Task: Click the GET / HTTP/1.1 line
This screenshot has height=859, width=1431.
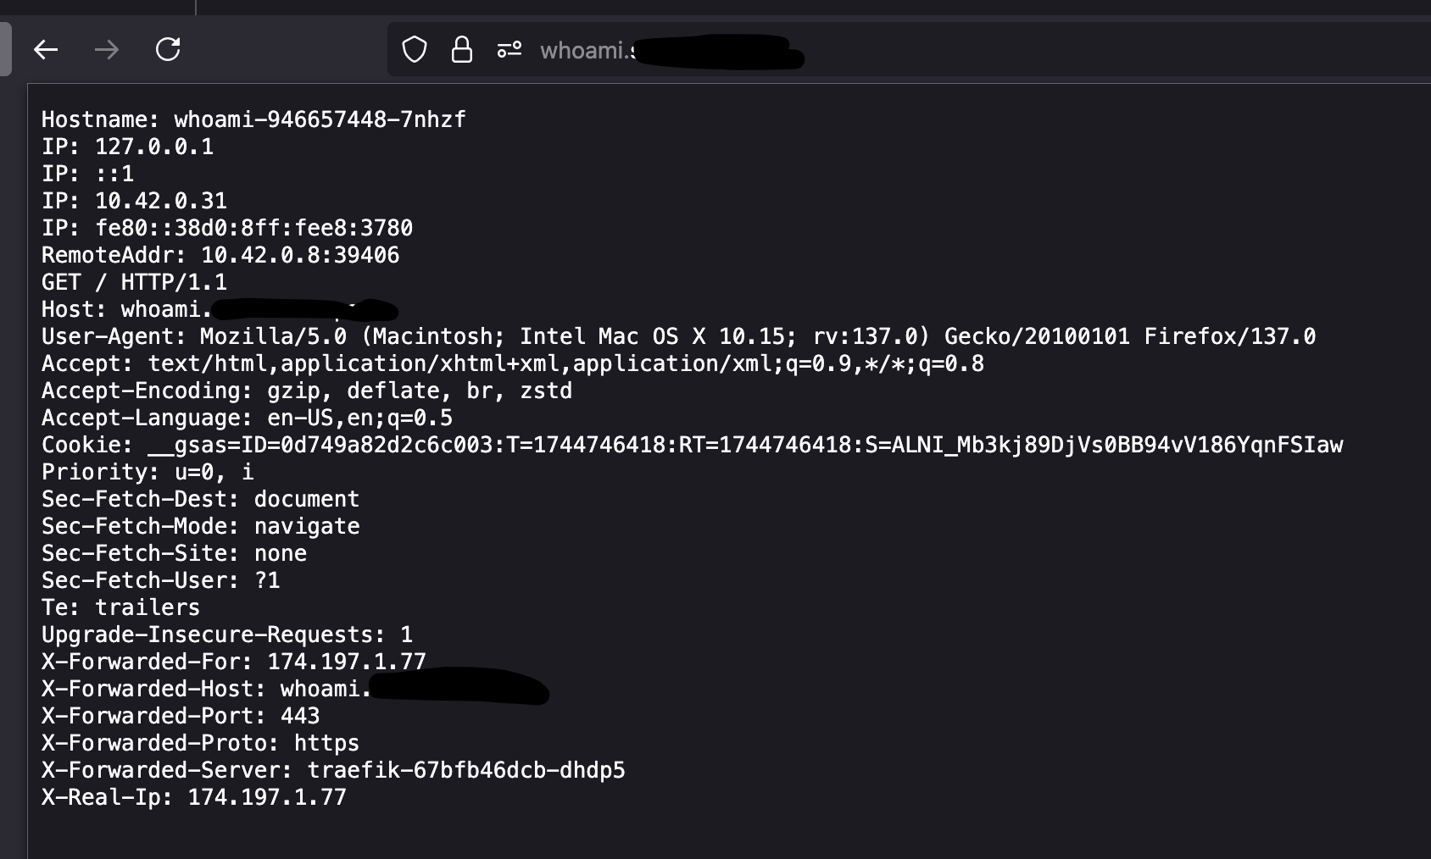Action: point(134,282)
